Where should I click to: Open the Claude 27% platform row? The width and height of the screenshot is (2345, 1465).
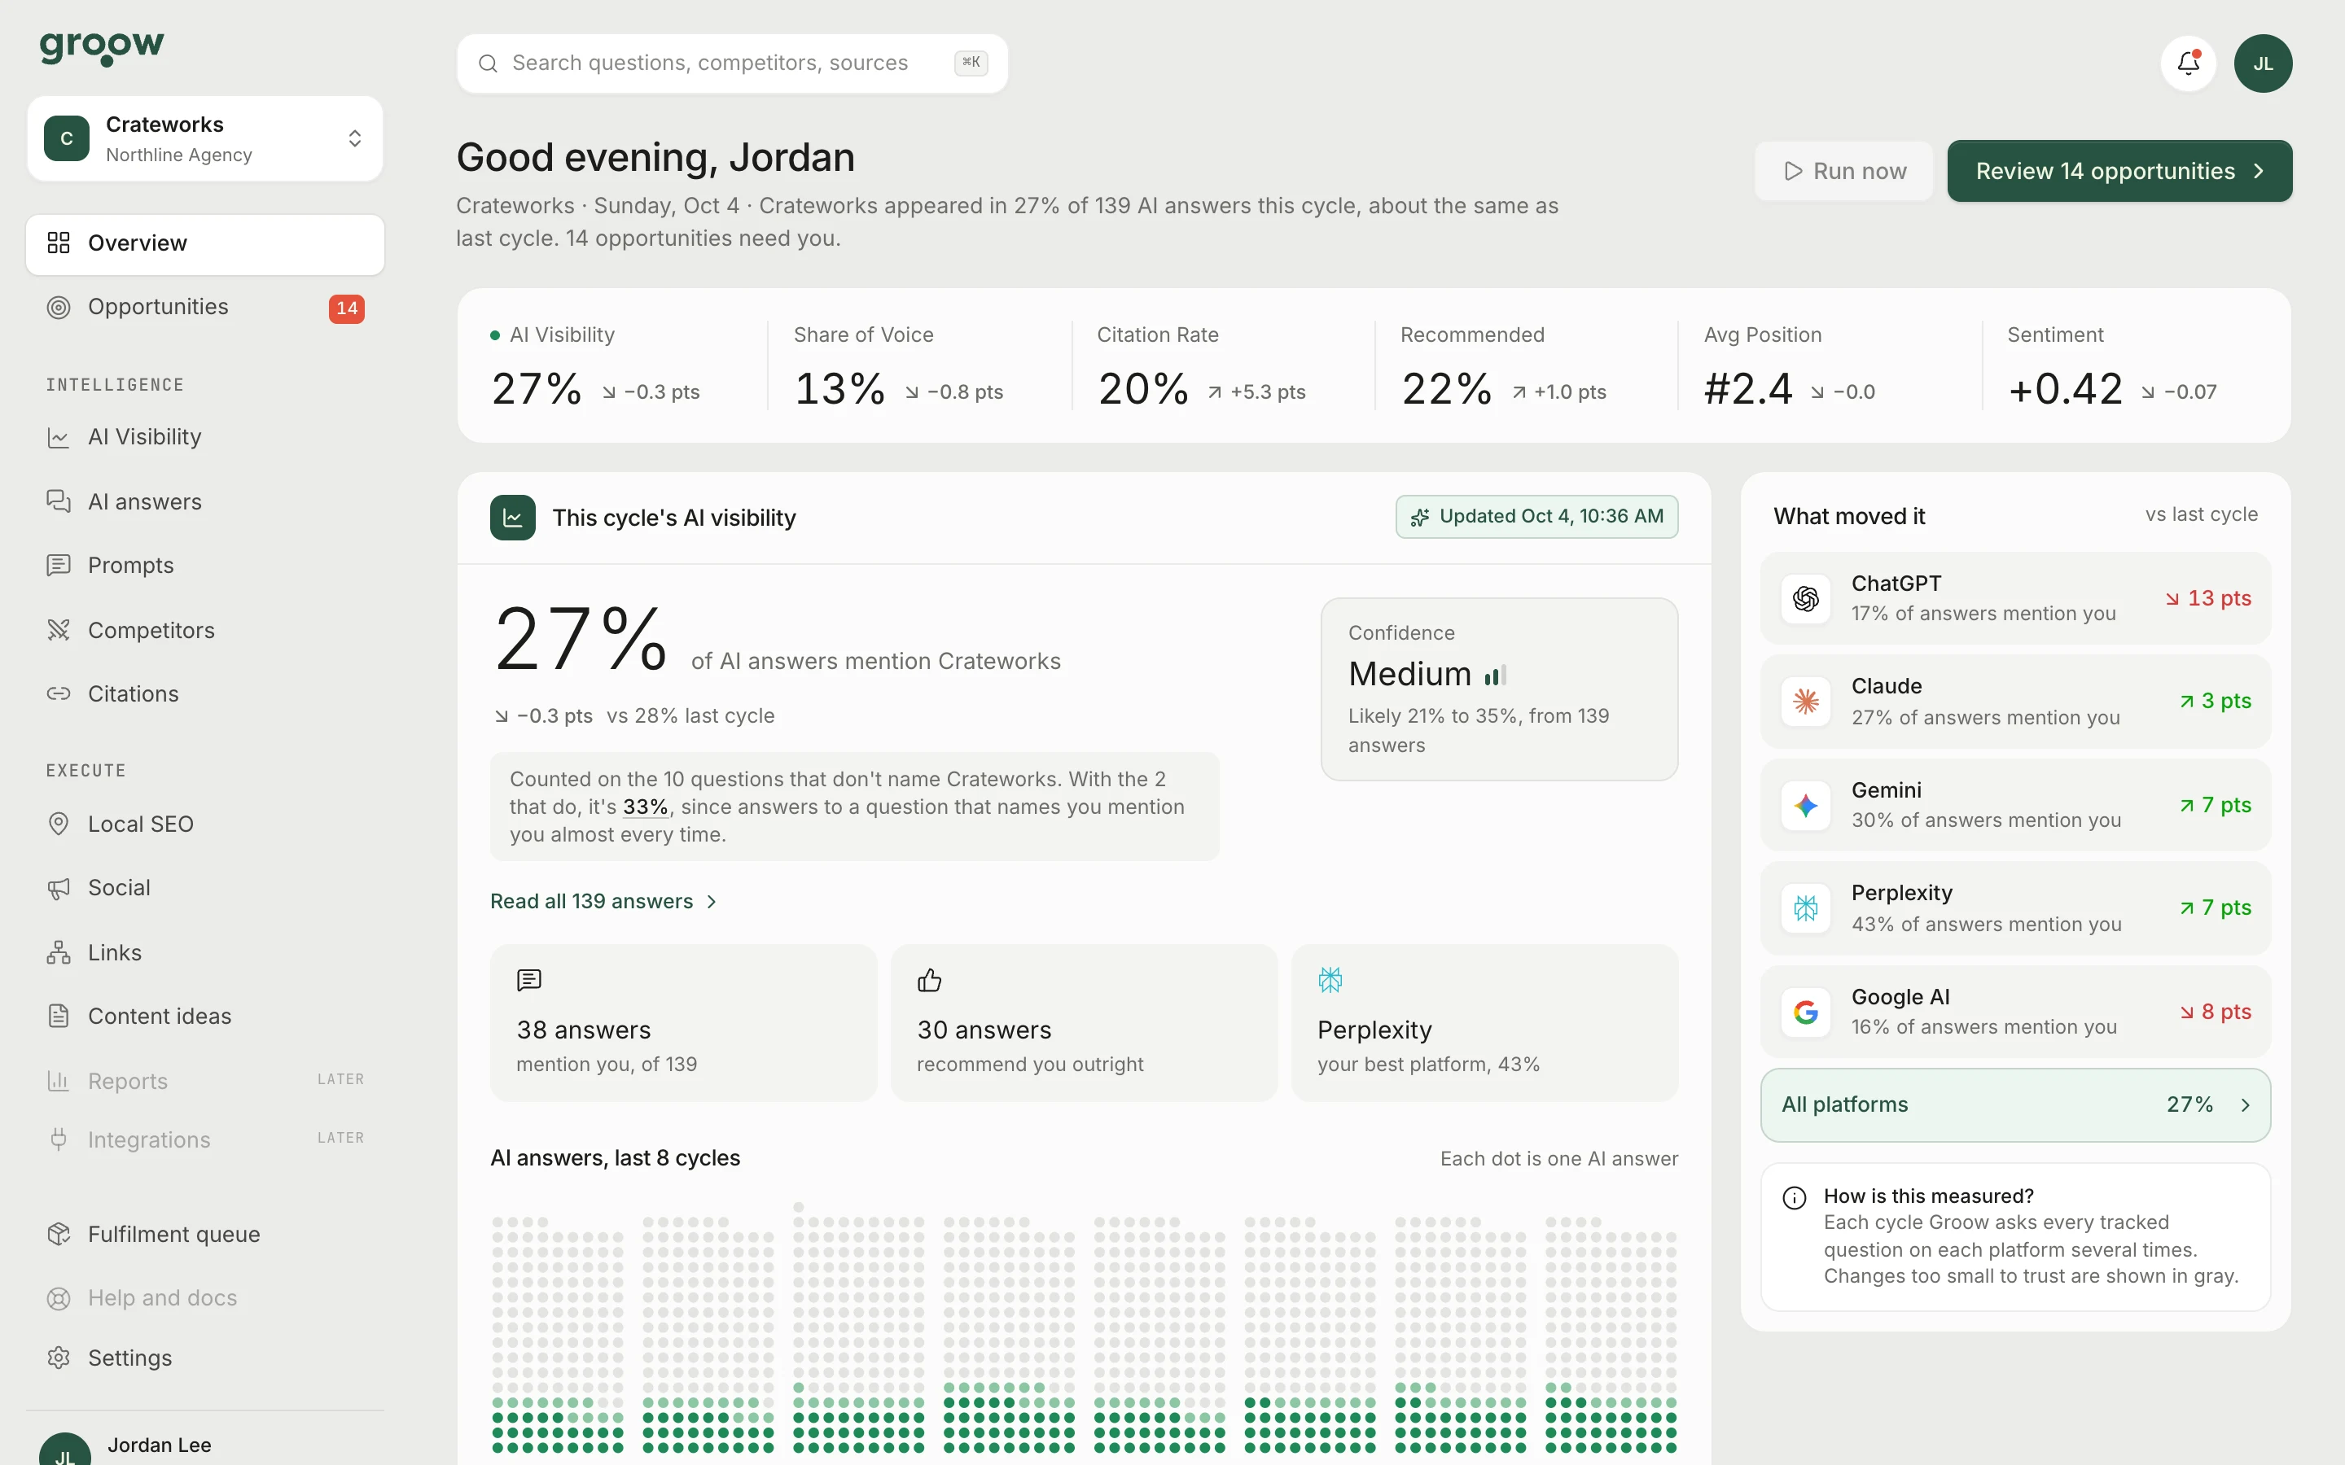(x=2014, y=702)
